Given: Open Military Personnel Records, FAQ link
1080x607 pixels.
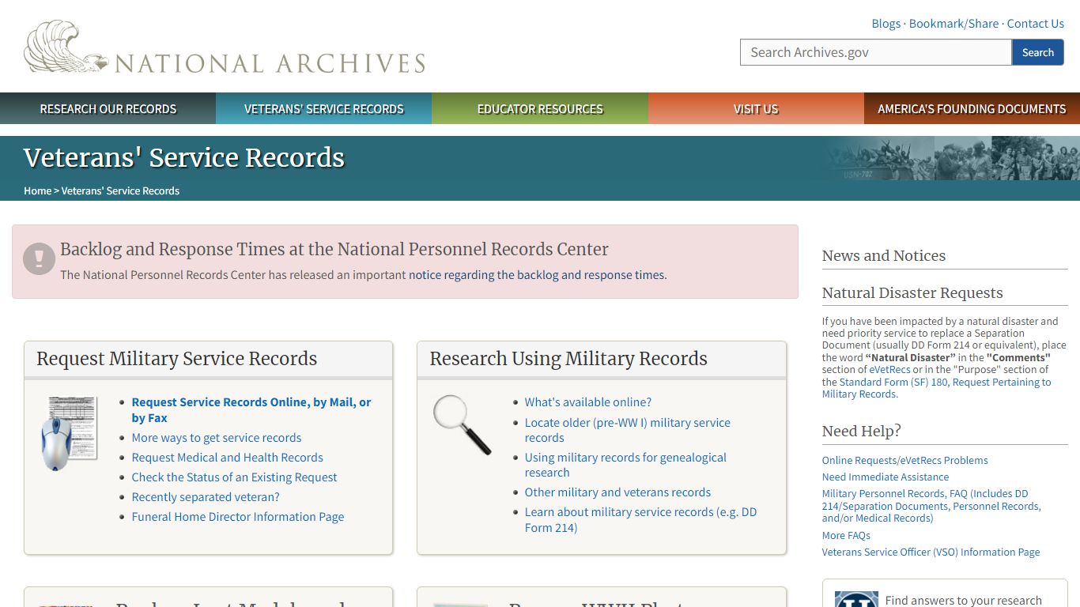Looking at the screenshot, I should pos(931,506).
